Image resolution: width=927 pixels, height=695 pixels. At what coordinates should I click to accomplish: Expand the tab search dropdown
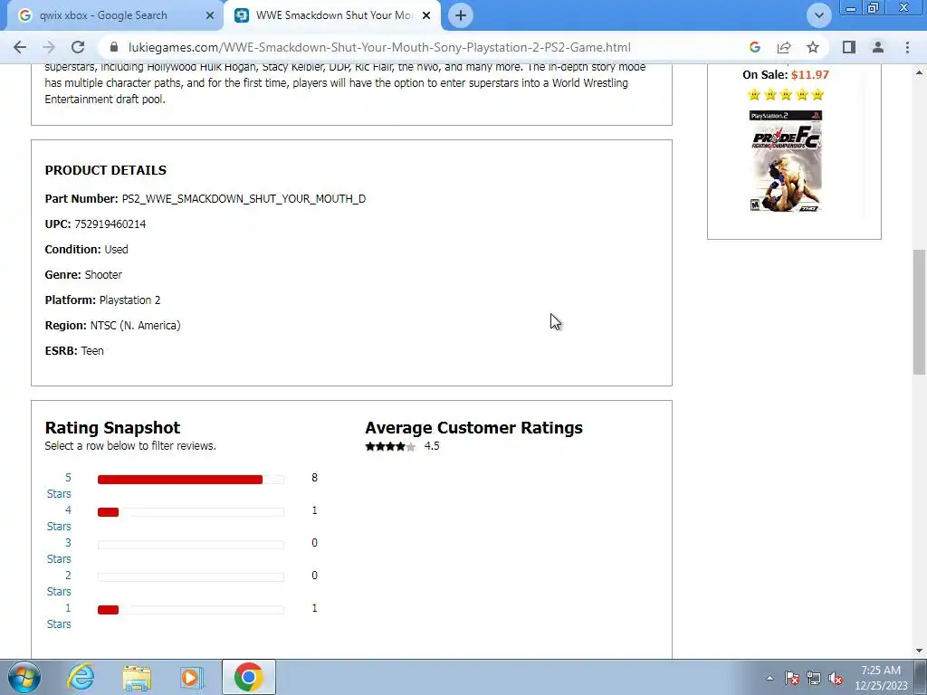pyautogui.click(x=818, y=15)
